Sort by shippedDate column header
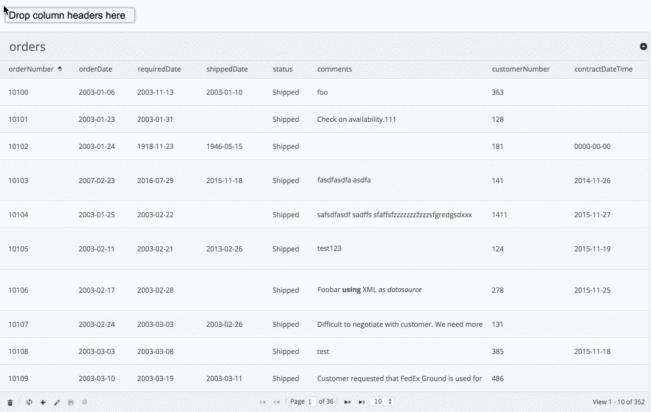The image size is (651, 412). coord(227,69)
